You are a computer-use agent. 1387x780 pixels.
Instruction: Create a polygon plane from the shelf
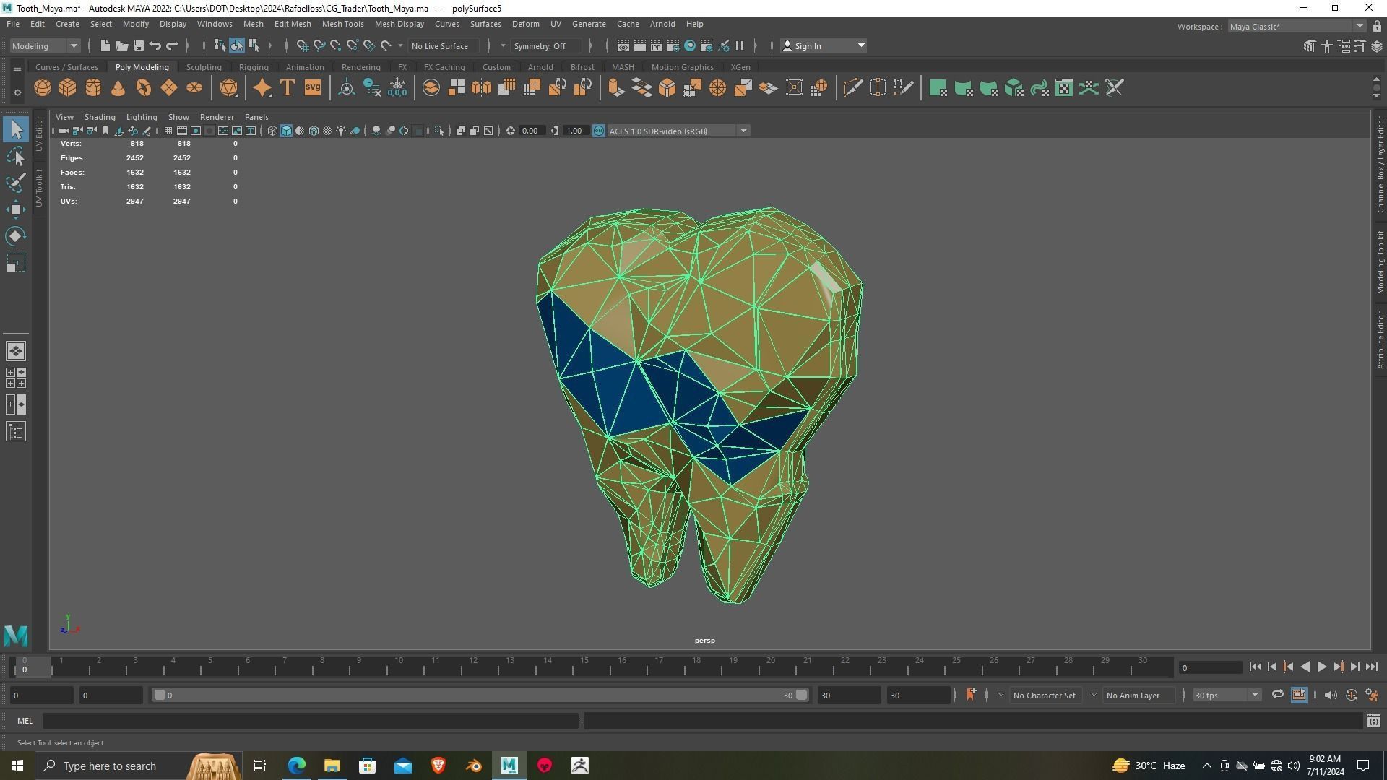[x=169, y=88]
